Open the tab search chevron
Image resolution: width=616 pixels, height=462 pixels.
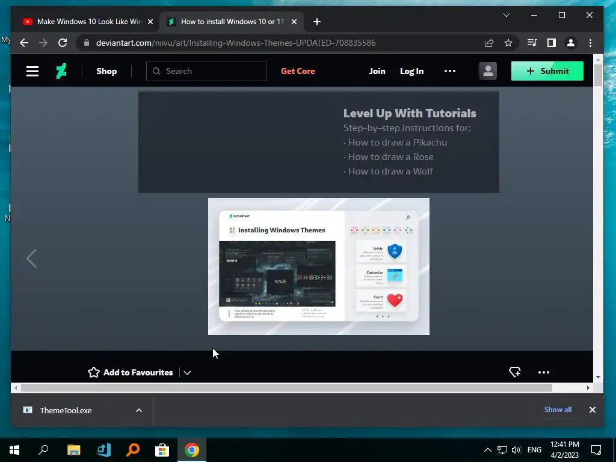[x=507, y=15]
